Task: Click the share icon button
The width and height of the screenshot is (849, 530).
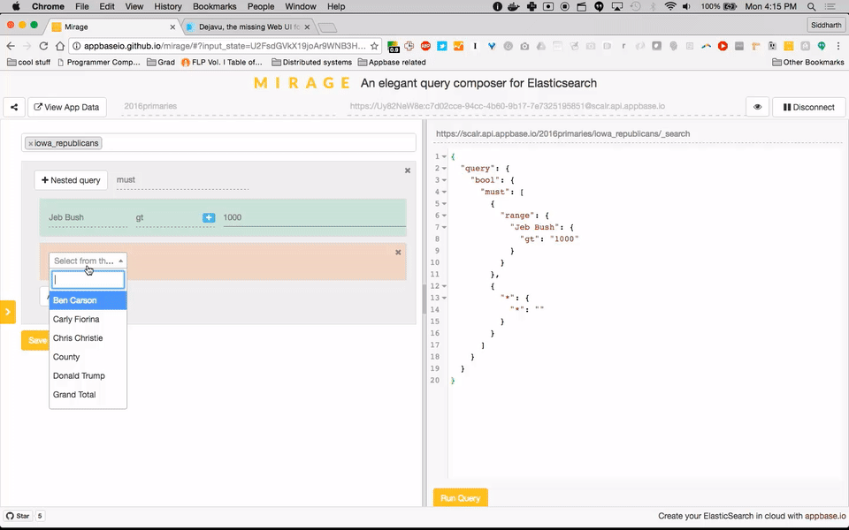Action: [14, 107]
